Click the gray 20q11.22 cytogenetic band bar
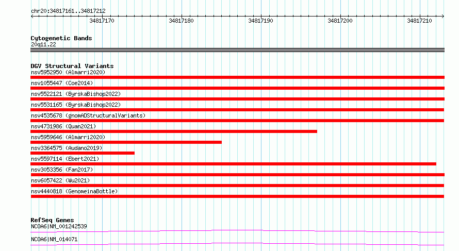 pyautogui.click(x=237, y=50)
